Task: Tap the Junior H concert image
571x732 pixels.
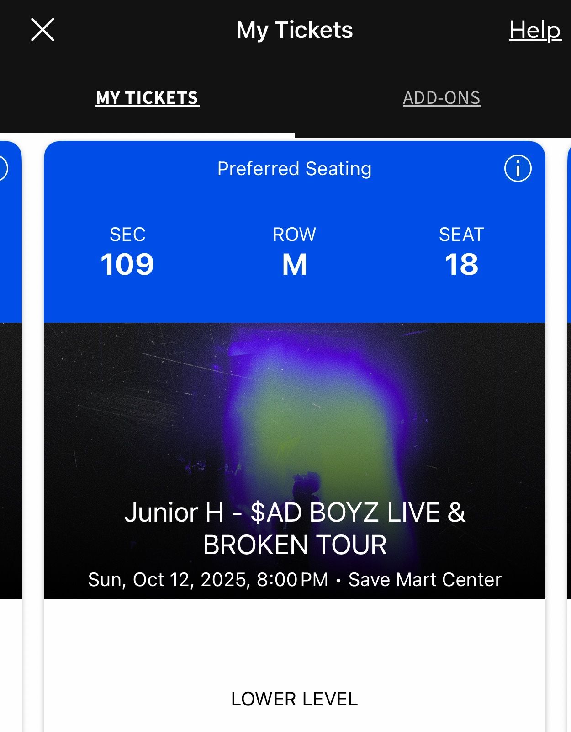Action: [x=294, y=411]
